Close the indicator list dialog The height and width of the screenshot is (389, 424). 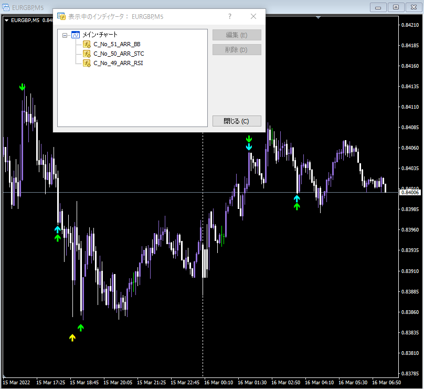pos(253,16)
